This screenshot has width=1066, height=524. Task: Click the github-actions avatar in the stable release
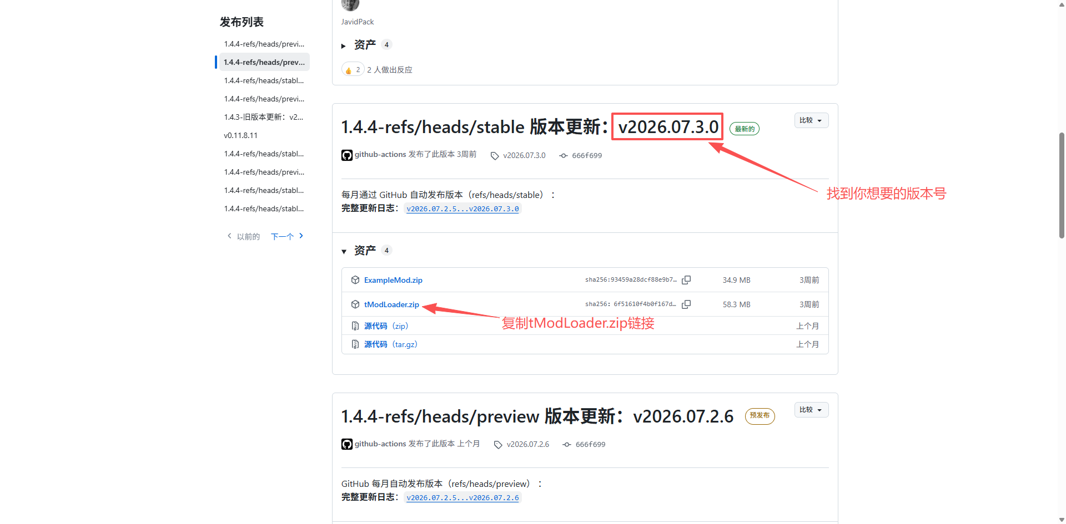coord(347,155)
